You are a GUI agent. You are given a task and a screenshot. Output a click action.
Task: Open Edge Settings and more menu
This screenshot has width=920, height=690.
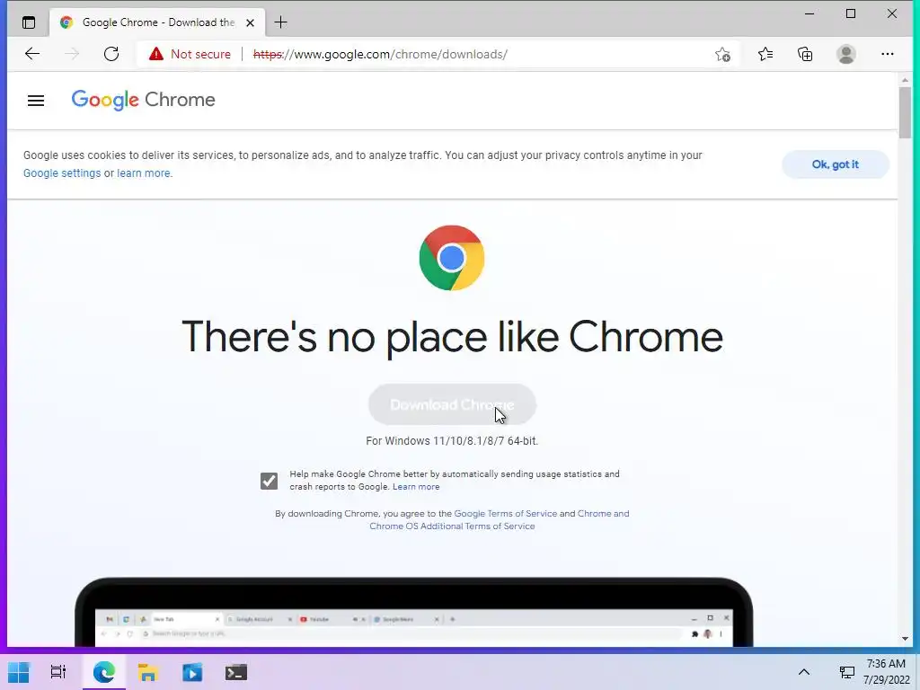click(x=887, y=55)
